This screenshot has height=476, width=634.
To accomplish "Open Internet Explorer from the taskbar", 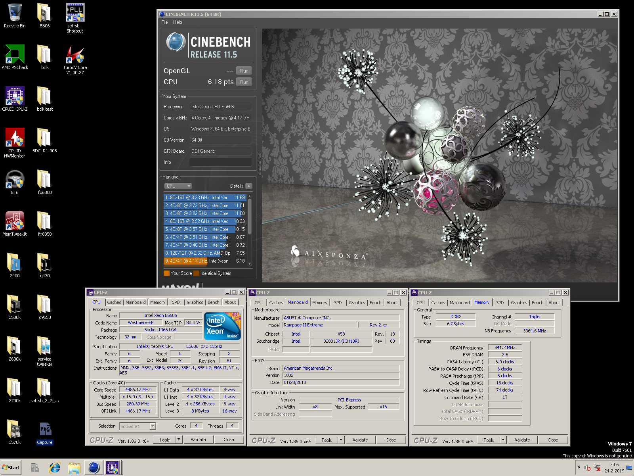I will pos(55,468).
